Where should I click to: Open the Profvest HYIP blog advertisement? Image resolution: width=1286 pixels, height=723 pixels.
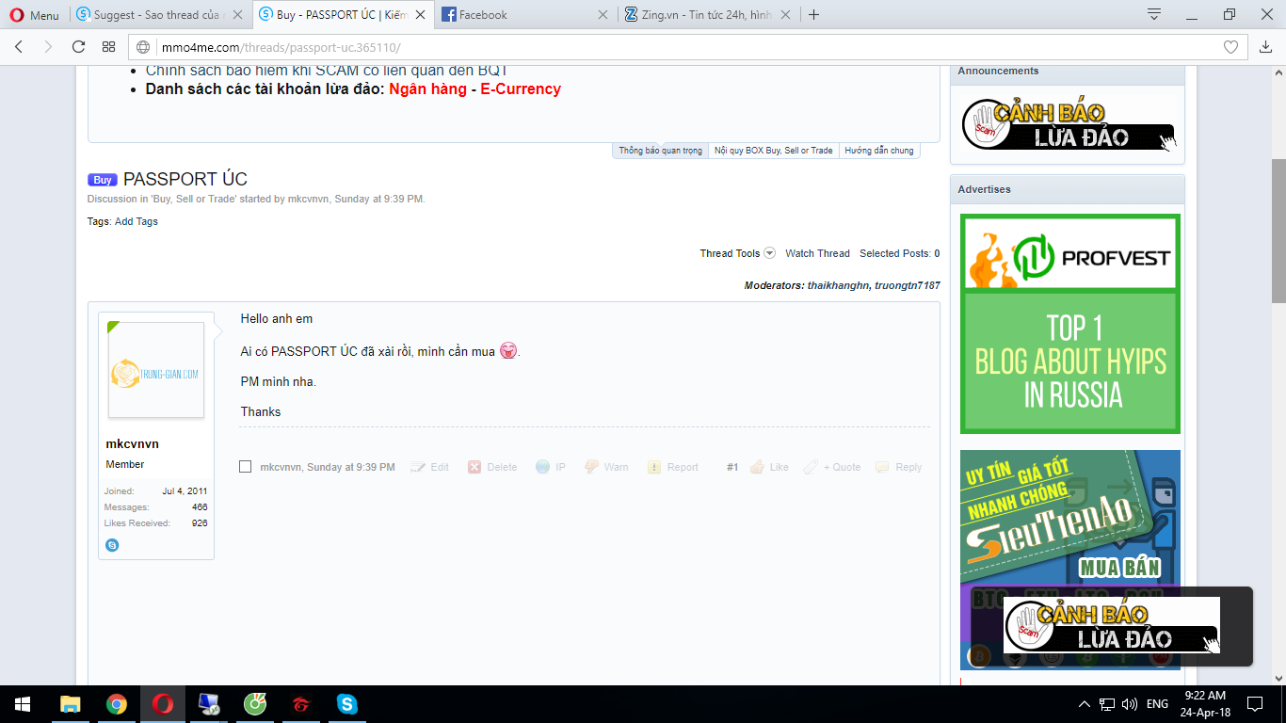tap(1069, 324)
